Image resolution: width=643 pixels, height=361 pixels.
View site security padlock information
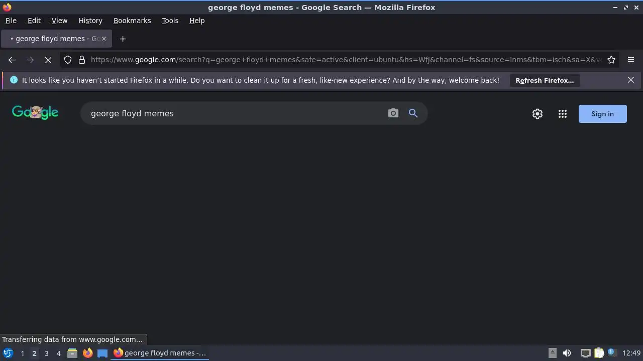82,60
